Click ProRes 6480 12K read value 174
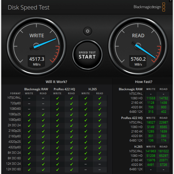Screen dimensions: 174x174 pos(164,140)
